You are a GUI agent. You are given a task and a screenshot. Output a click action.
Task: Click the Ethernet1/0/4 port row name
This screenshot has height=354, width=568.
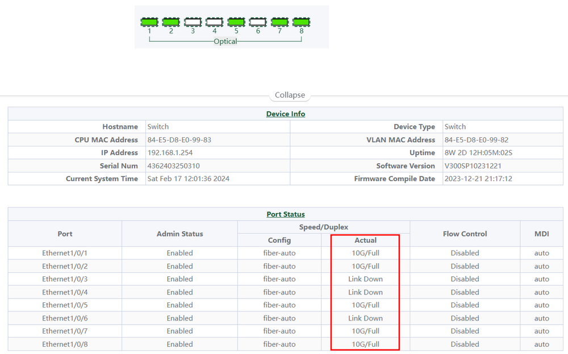click(65, 292)
